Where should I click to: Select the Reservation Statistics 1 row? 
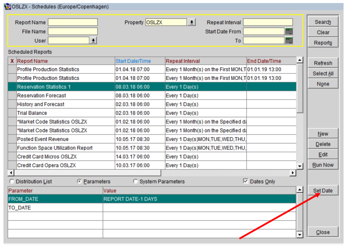pyautogui.click(x=152, y=87)
